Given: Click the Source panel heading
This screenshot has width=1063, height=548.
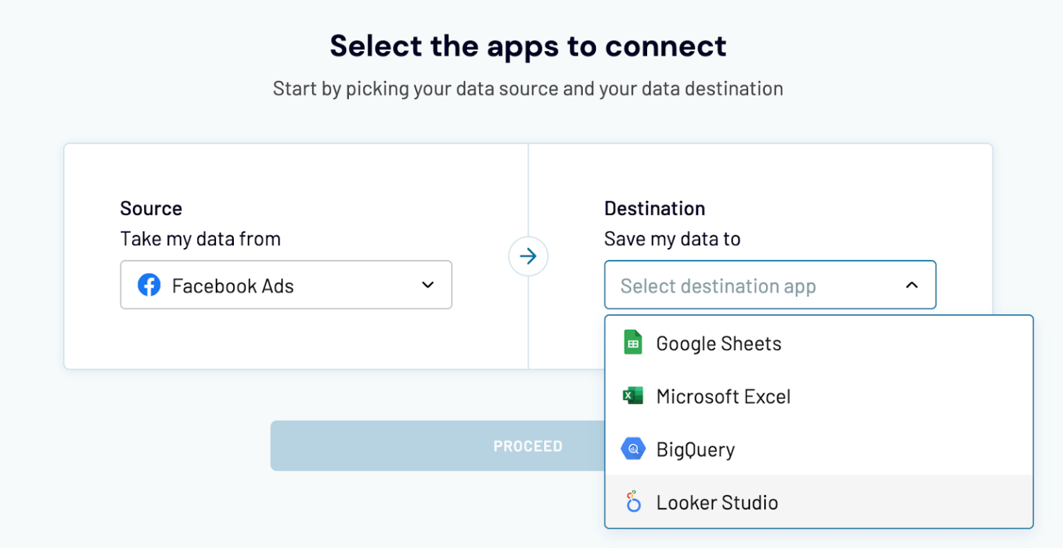Looking at the screenshot, I should [151, 208].
